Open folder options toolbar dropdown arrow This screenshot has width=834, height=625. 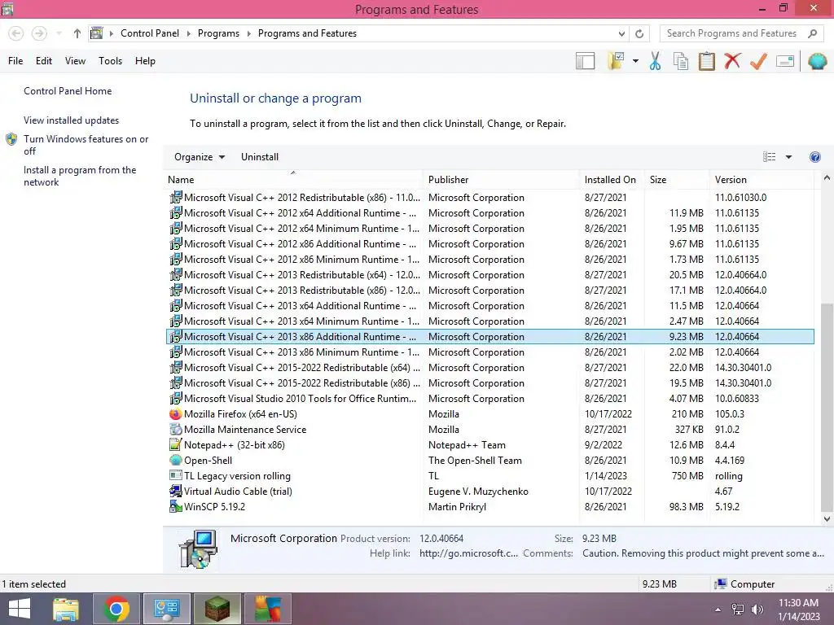(x=635, y=61)
